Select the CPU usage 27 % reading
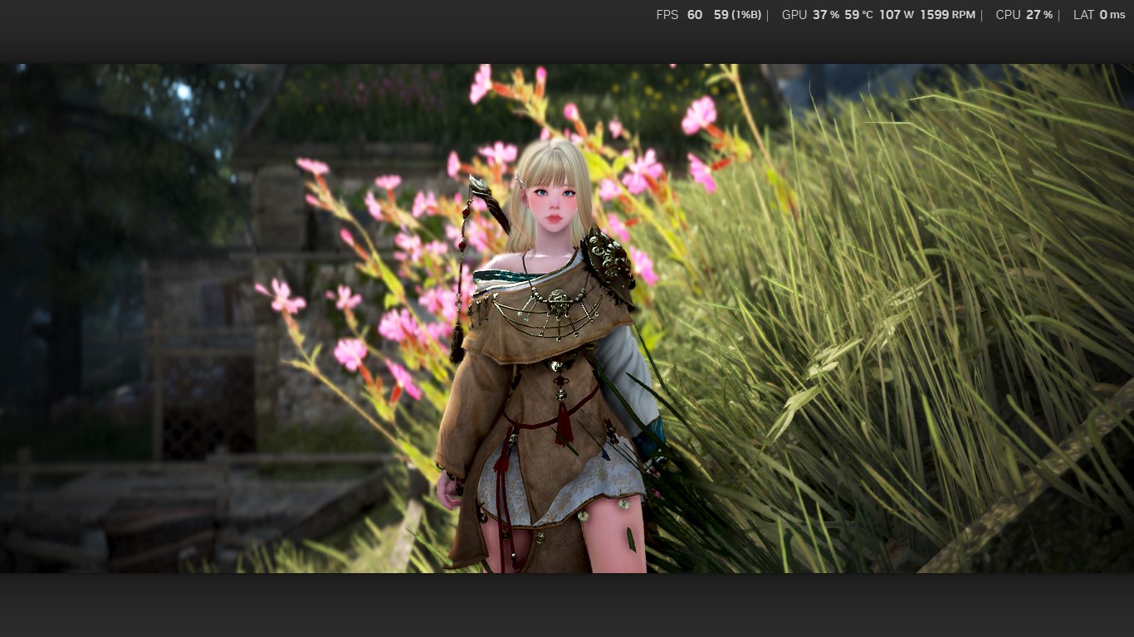Screen dimensions: 1134x637 click(x=1039, y=15)
